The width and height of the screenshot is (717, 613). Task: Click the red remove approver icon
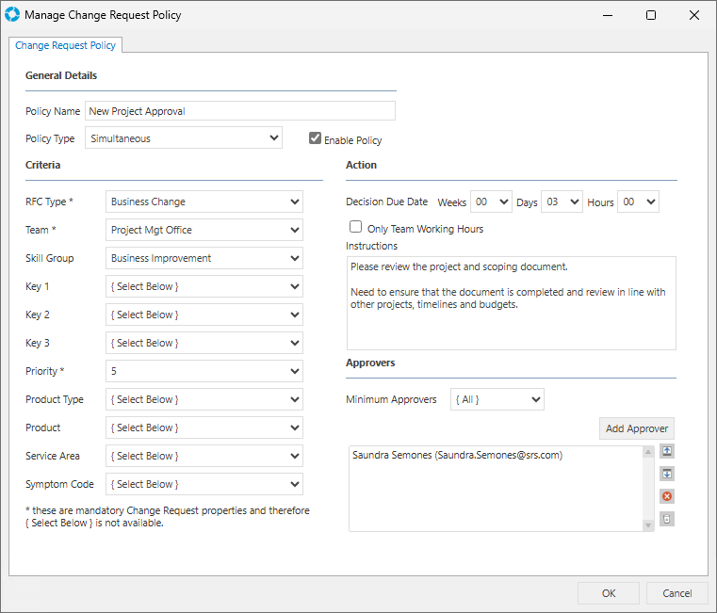point(667,496)
